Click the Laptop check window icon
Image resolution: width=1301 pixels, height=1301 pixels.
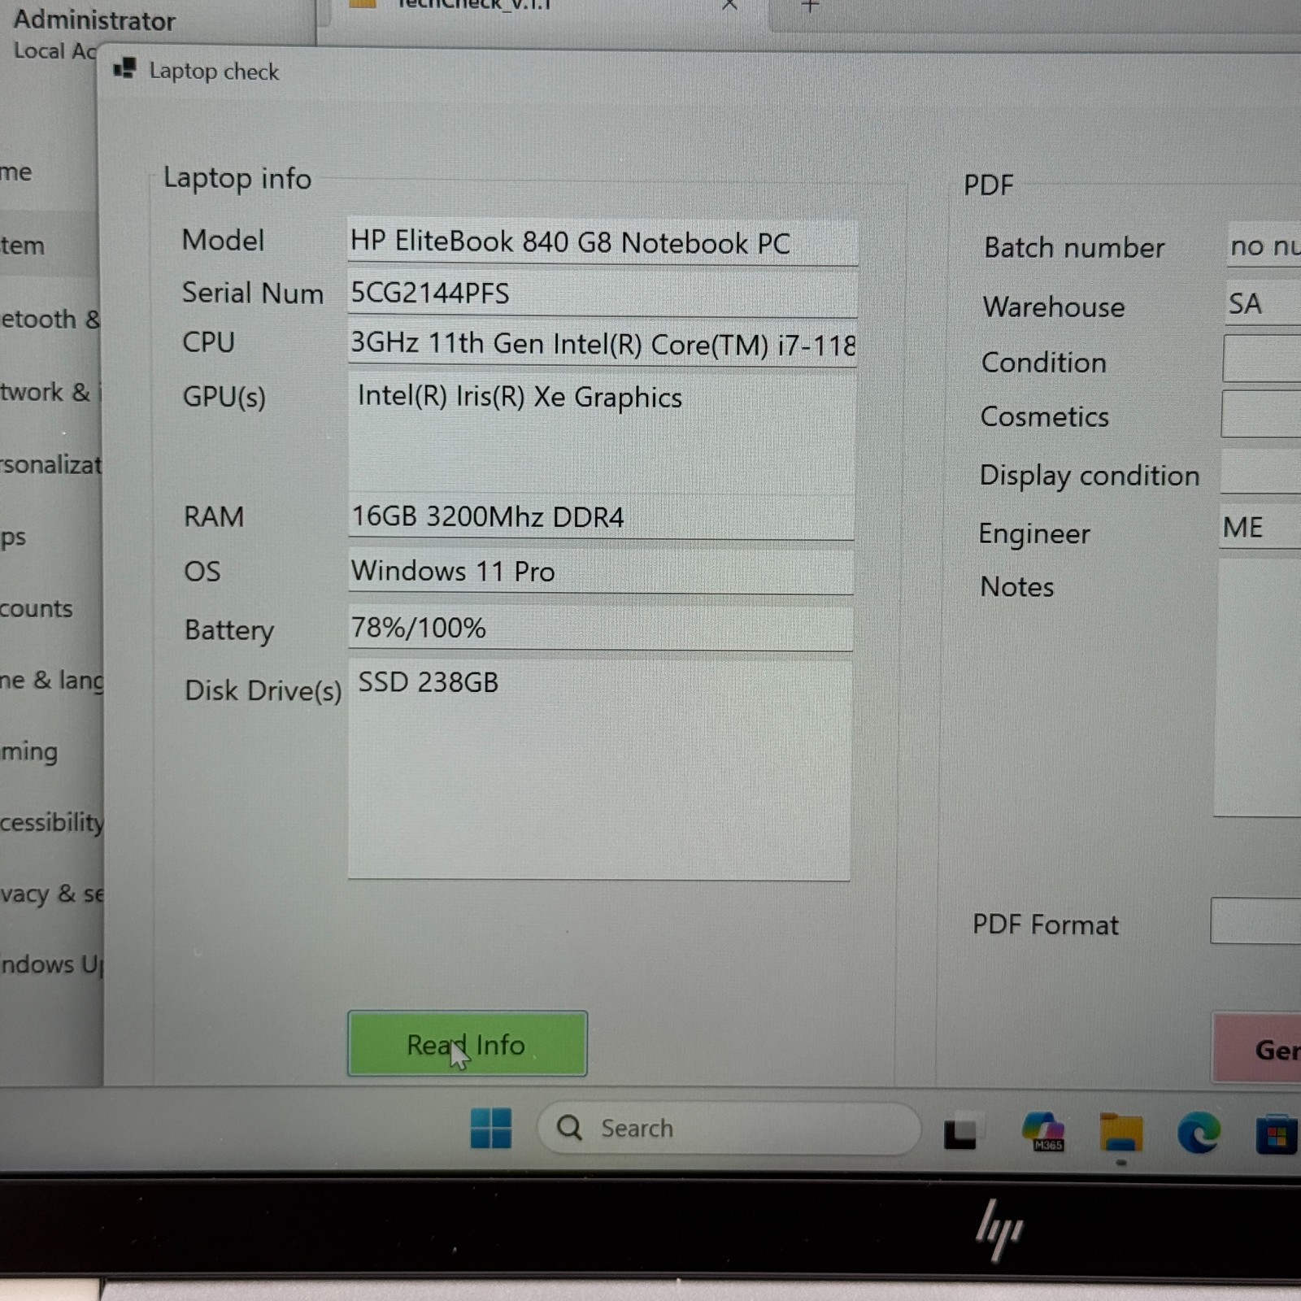[124, 68]
